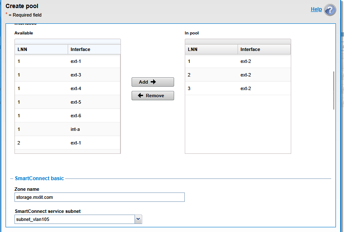Viewport: 344px width, 232px height.
Task: Click the Zone name input field
Action: [100, 197]
